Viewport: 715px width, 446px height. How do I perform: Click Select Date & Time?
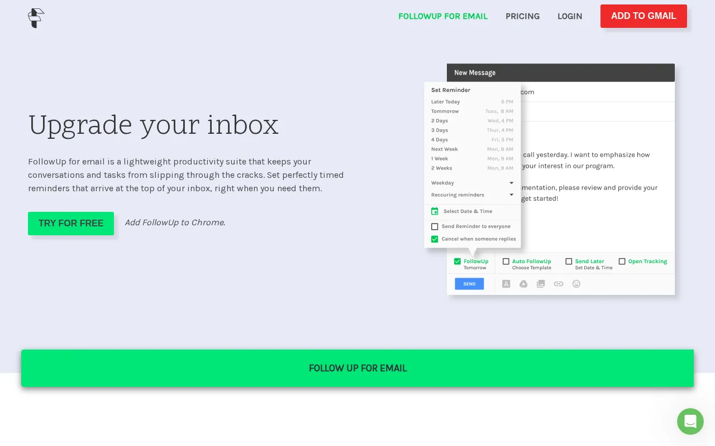tap(468, 211)
